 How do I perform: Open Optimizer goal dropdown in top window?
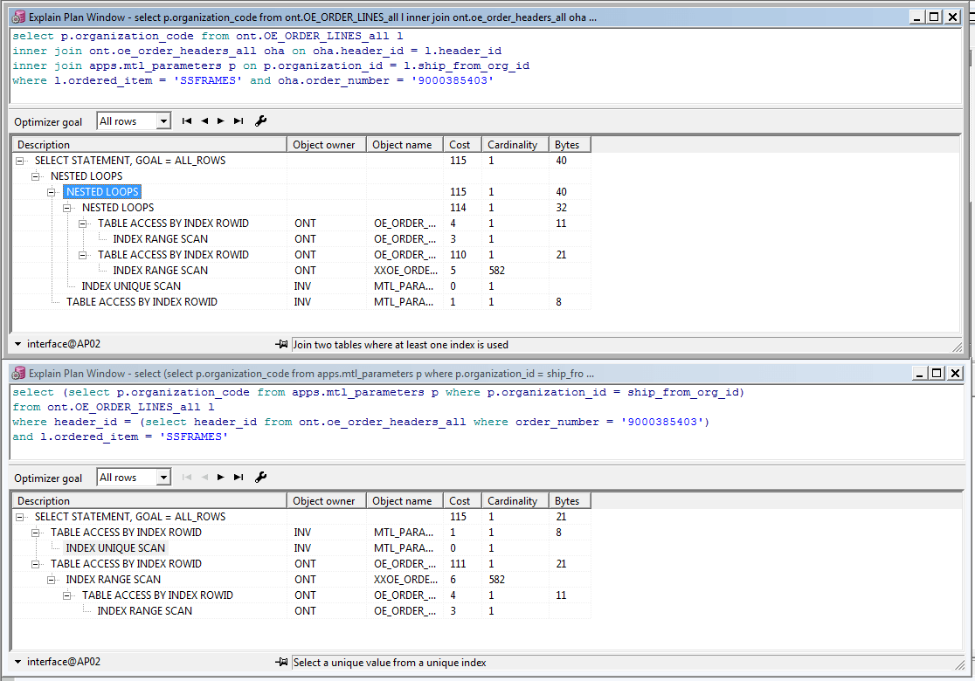pos(162,121)
